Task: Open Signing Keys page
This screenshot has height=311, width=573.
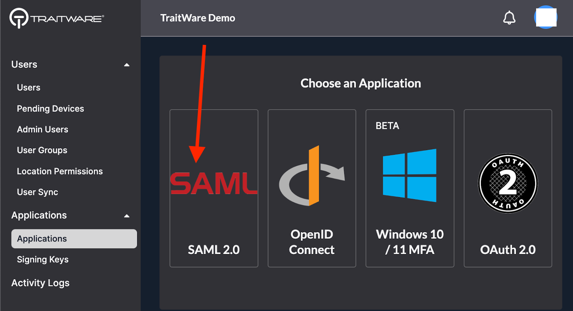Action: point(43,259)
